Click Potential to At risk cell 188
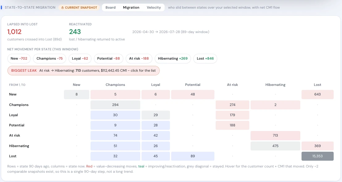Image resolution: width=342 pixels, height=182 pixels. [233, 125]
